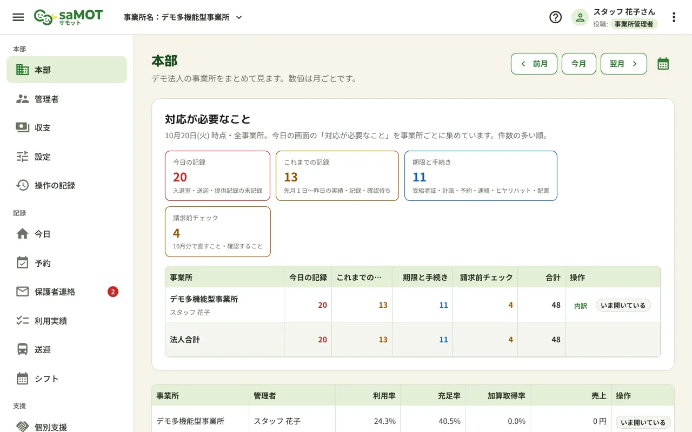
Task: Go to previous month with 前月
Action: (534, 64)
